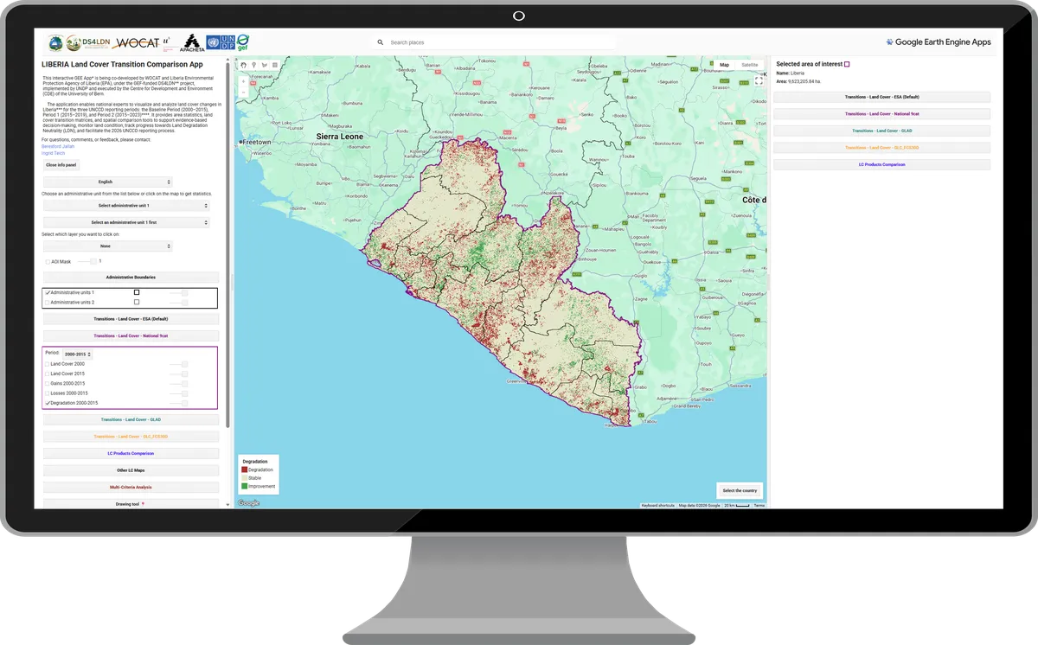The image size is (1038, 645).
Task: Select the point marker drawing tool
Action: point(254,65)
